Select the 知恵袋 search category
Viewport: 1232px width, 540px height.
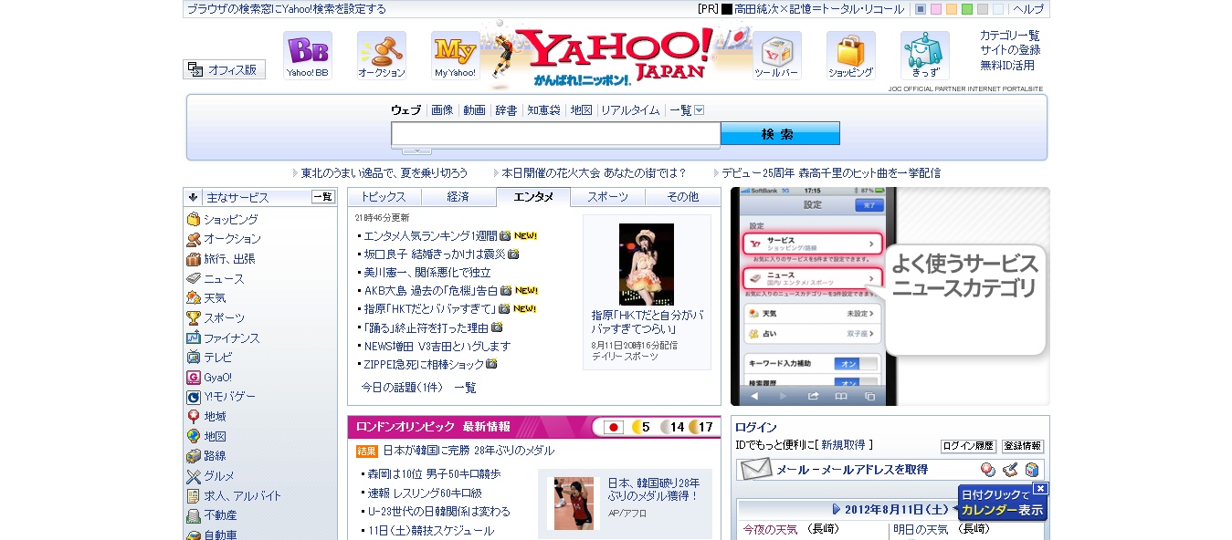tap(543, 110)
